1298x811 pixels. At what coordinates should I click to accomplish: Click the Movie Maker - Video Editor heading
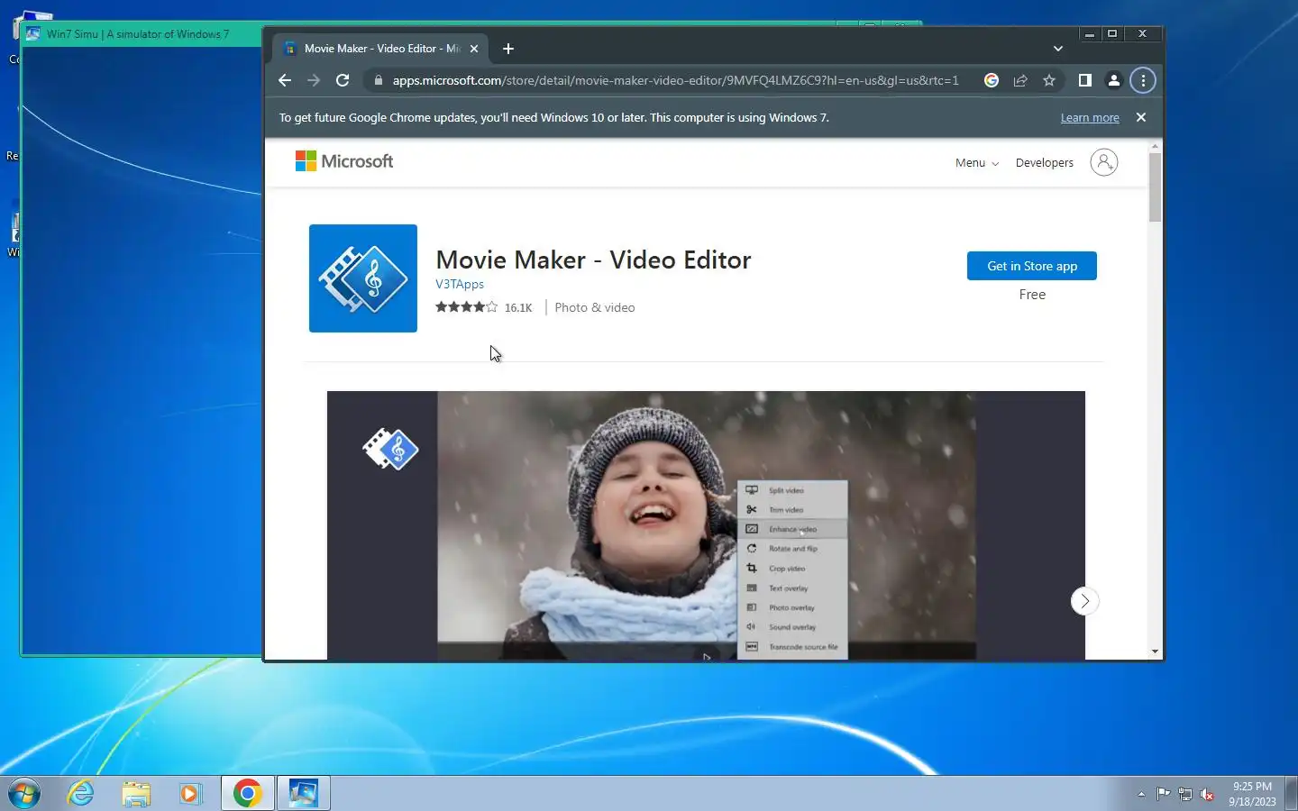[593, 260]
